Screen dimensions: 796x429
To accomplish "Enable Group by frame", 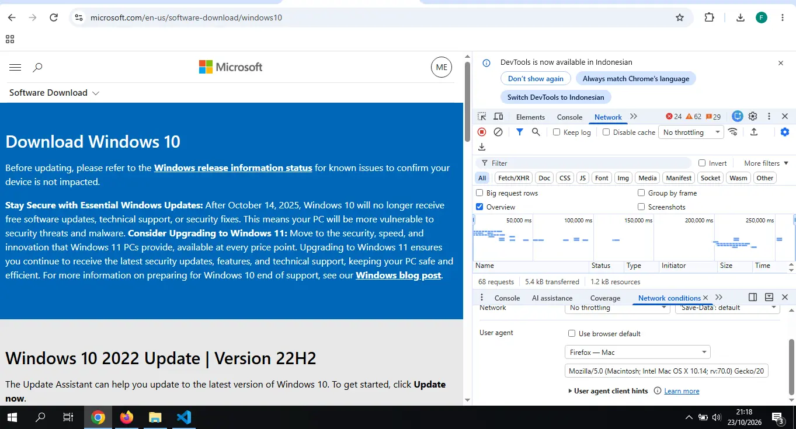I will (641, 193).
